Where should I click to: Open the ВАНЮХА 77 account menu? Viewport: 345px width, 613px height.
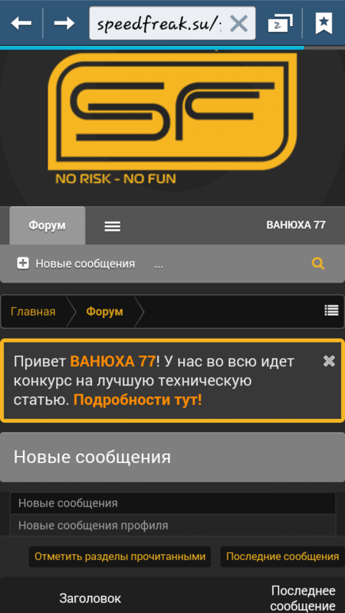(x=296, y=225)
